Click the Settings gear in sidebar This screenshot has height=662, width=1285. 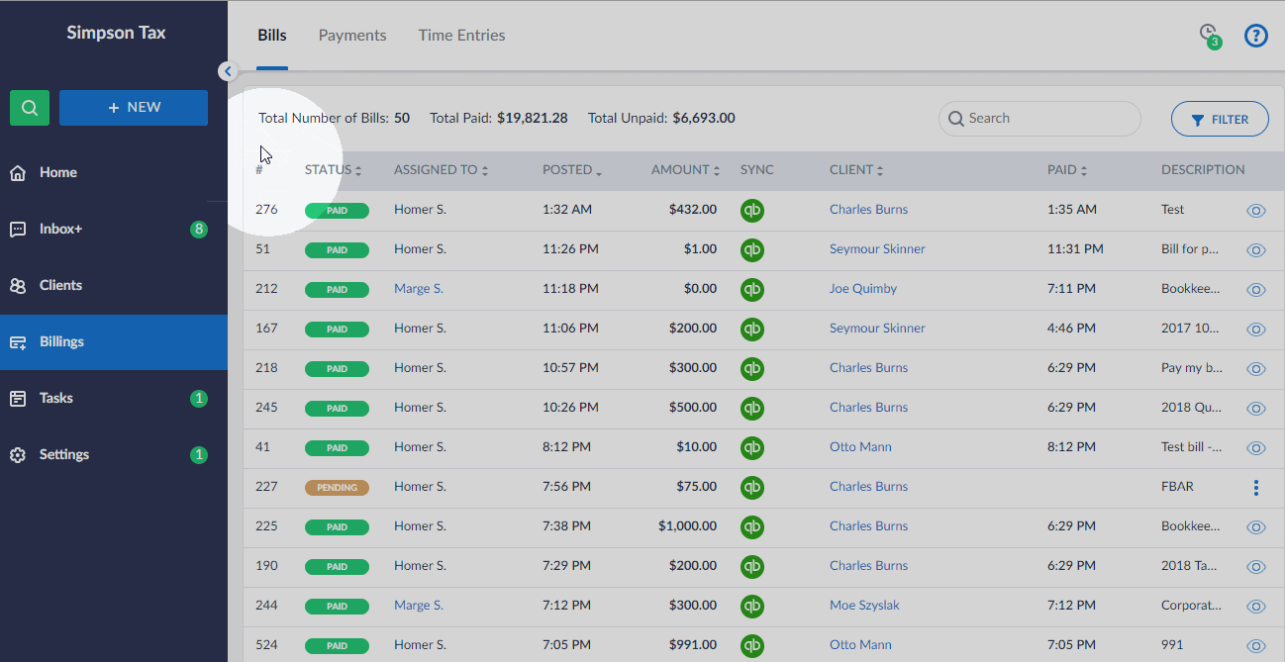[x=18, y=455]
